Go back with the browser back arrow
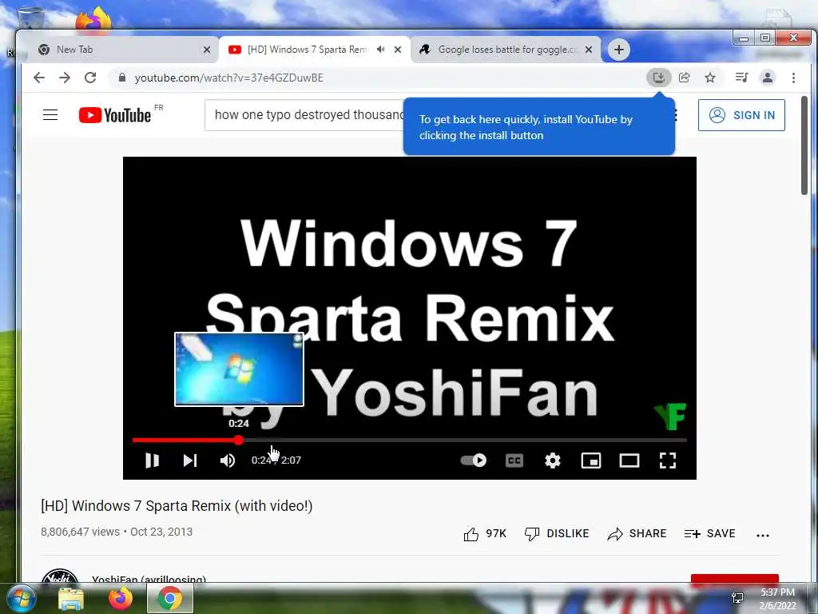The height and width of the screenshot is (614, 818). (x=39, y=78)
